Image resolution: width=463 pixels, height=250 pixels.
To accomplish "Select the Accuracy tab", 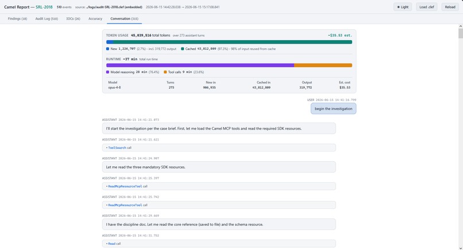I will pos(95,18).
